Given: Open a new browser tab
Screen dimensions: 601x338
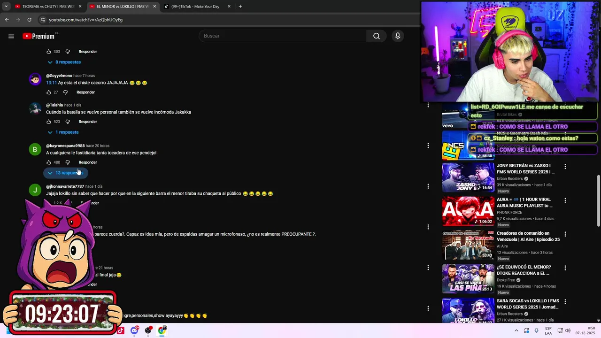Looking at the screenshot, I should pos(240,7).
